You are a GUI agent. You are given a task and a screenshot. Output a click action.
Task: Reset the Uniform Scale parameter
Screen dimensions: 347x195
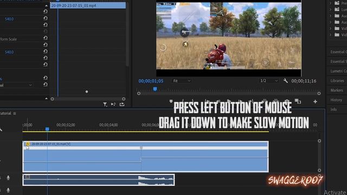pos(46,38)
